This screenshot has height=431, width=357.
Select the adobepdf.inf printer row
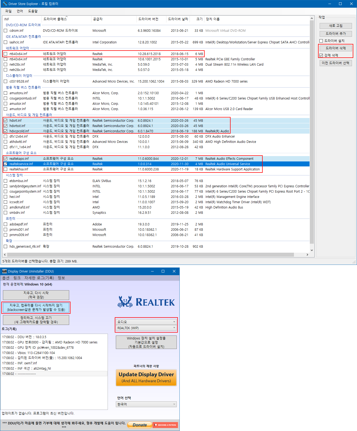(x=156, y=224)
